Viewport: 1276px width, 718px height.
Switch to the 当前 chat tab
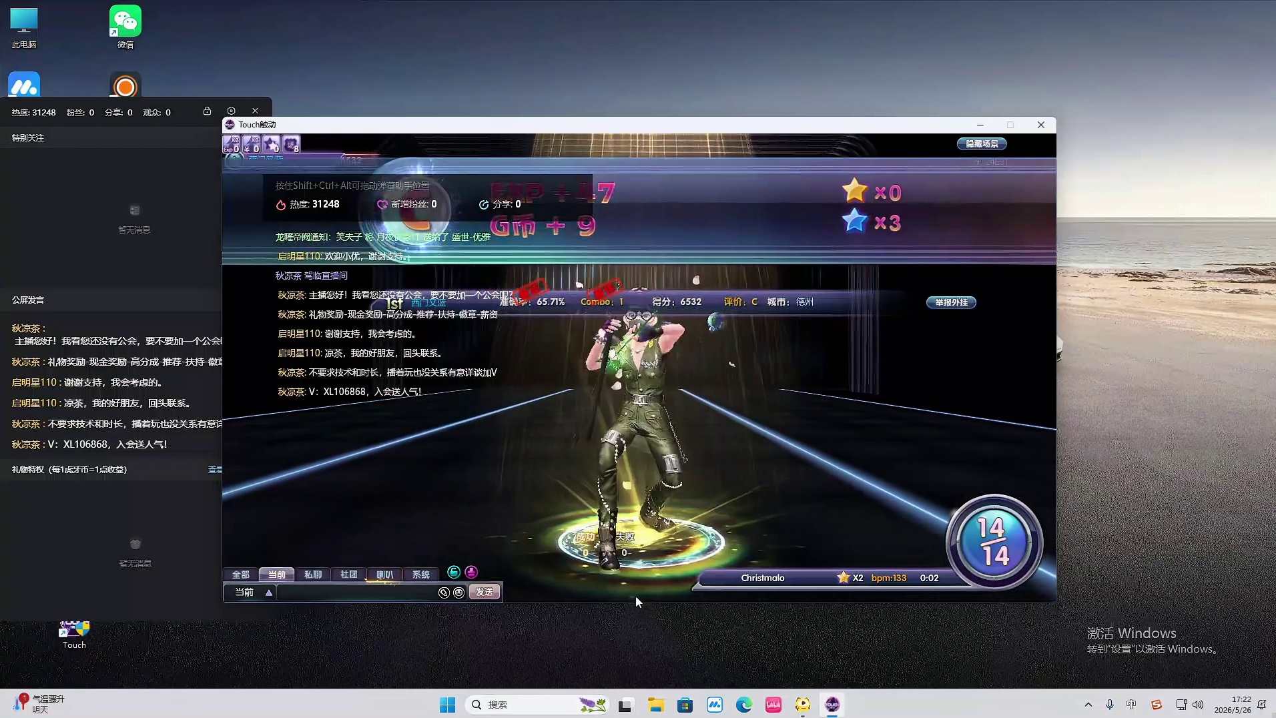pyautogui.click(x=277, y=575)
